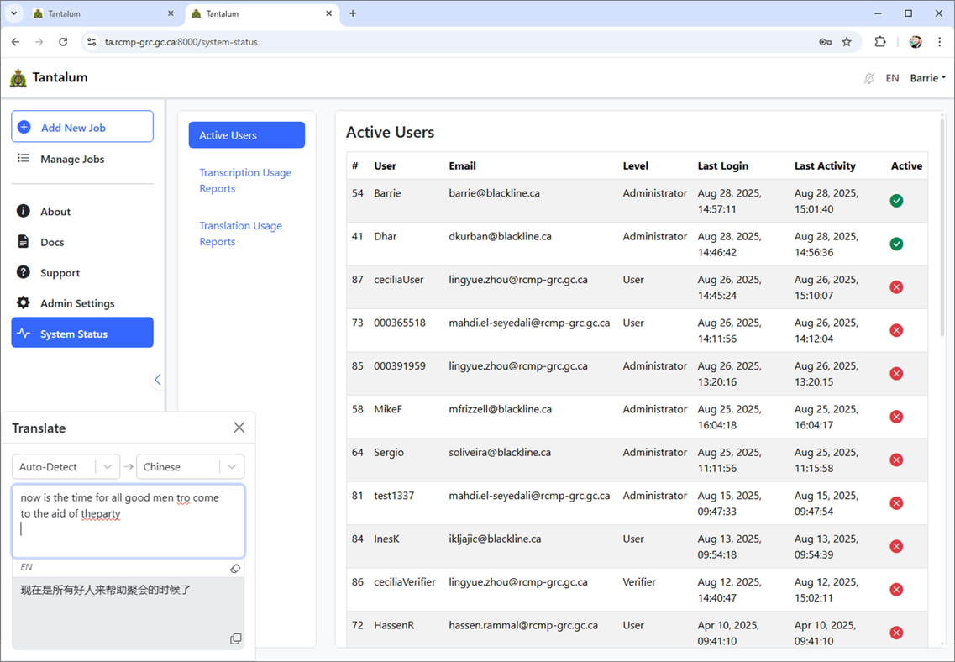Click the Support question mark icon
Image resolution: width=955 pixels, height=662 pixels.
24,271
